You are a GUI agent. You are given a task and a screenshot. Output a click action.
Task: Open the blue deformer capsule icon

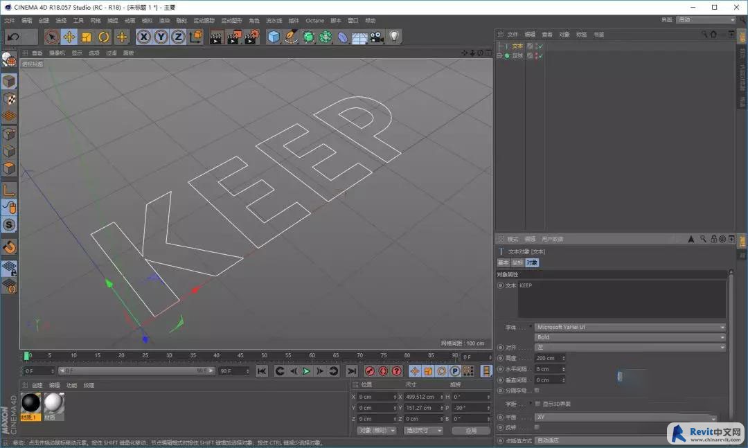coord(343,37)
